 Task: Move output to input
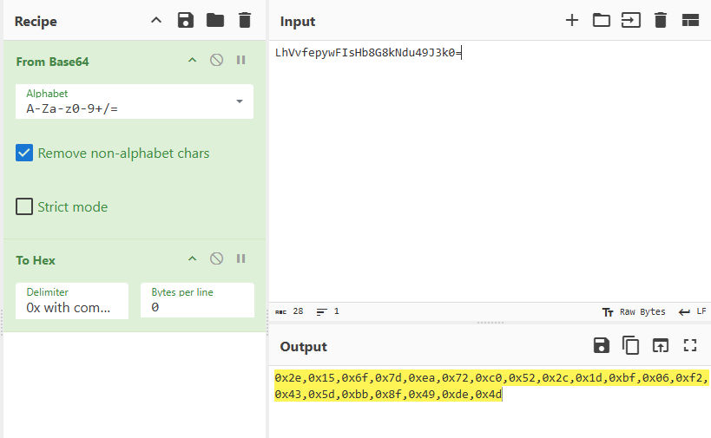(x=660, y=345)
